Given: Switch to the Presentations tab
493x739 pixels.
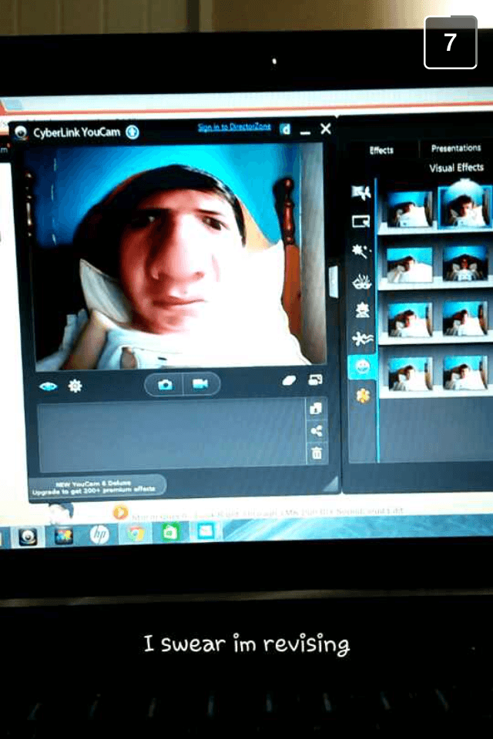Looking at the screenshot, I should pyautogui.click(x=455, y=148).
